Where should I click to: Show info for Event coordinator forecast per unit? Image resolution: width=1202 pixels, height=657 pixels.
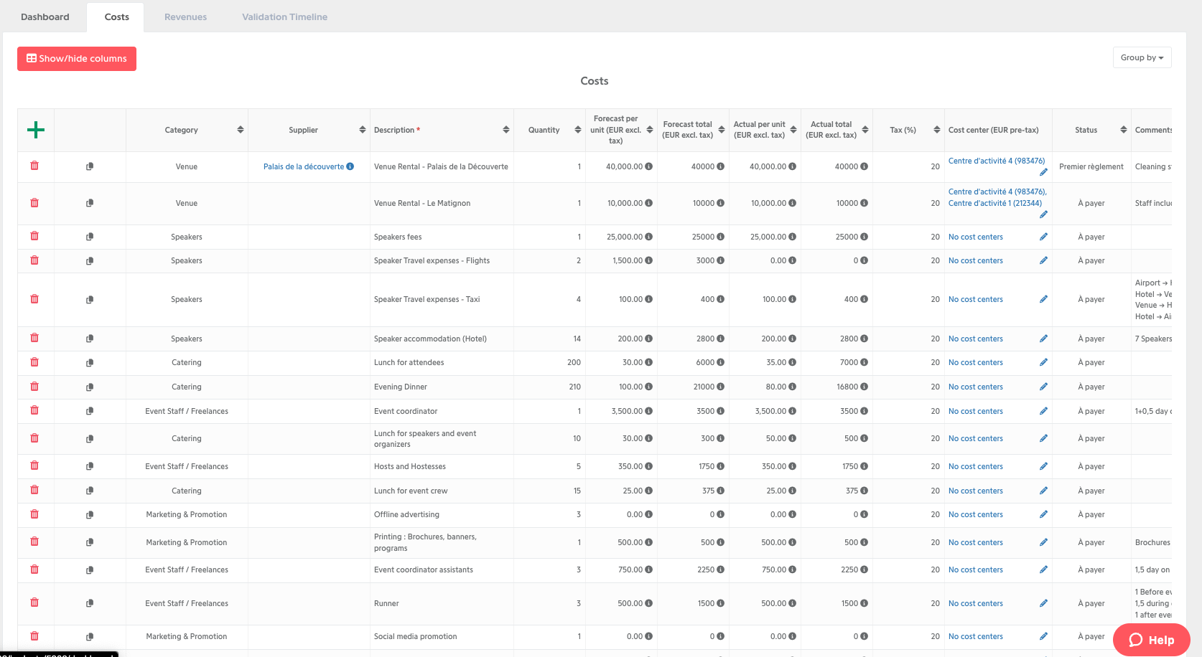(x=649, y=411)
